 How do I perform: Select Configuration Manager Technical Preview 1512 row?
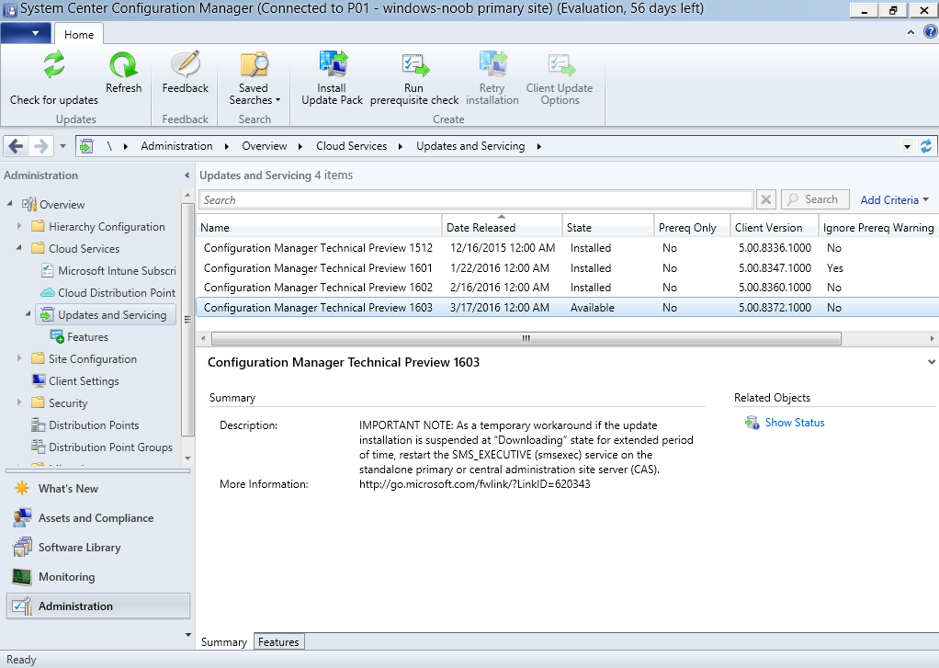(567, 248)
